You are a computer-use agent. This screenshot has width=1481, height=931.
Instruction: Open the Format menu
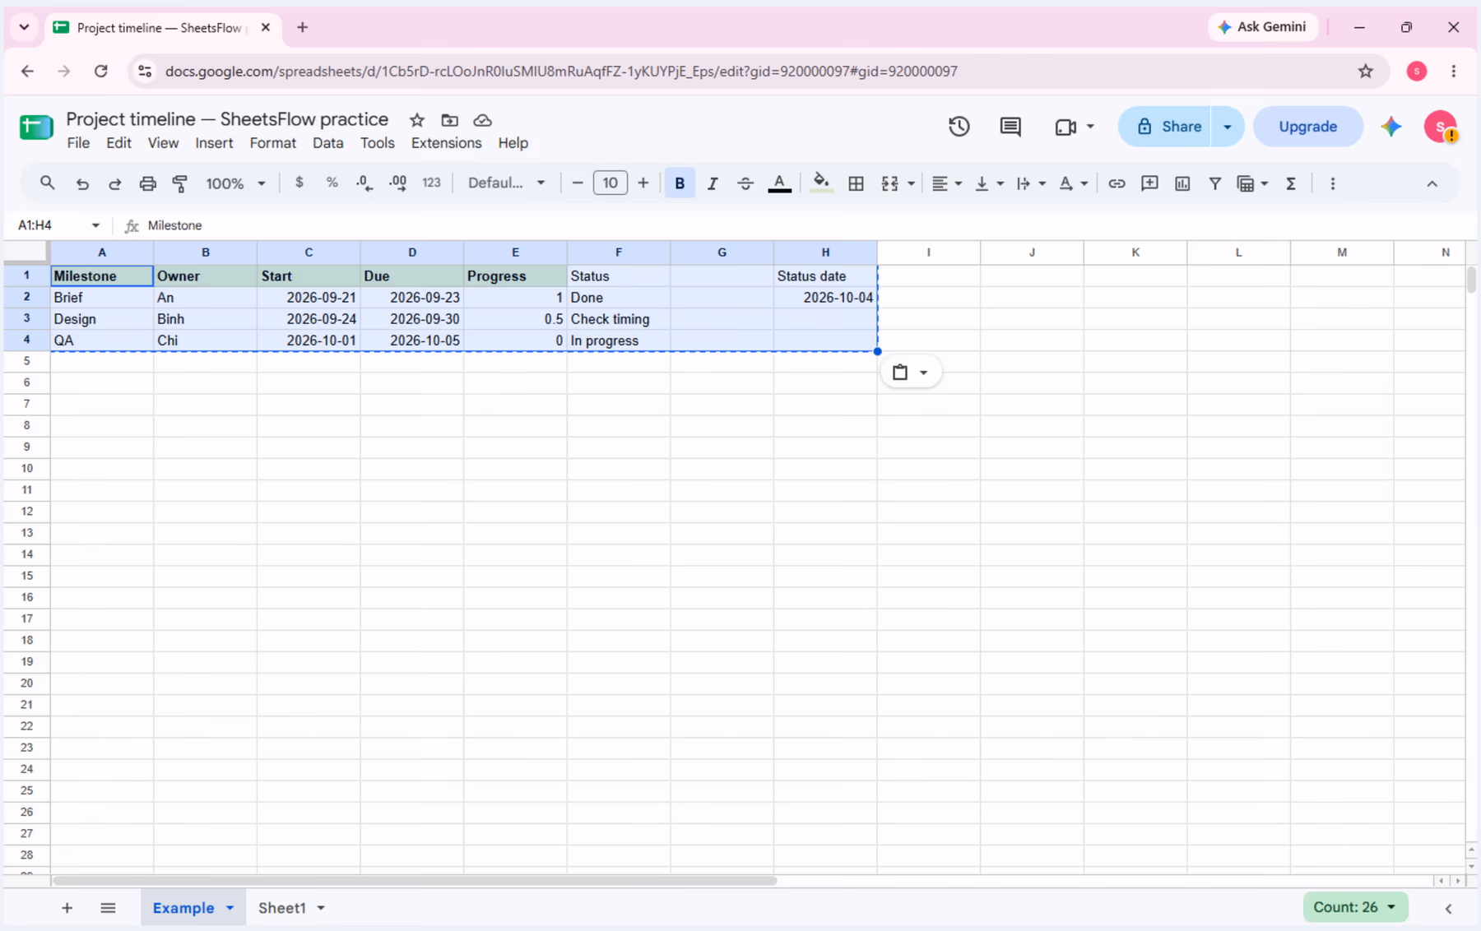[x=272, y=143]
